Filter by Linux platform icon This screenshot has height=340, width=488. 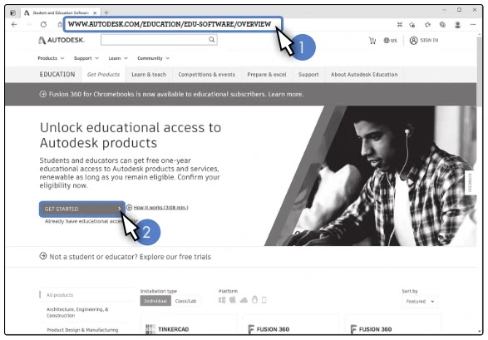(254, 299)
